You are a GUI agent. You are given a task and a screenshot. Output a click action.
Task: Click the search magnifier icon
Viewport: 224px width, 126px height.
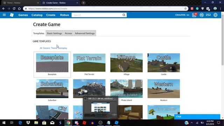[124, 15]
